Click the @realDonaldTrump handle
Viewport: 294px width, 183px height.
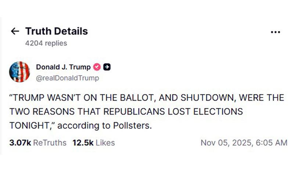click(x=67, y=78)
